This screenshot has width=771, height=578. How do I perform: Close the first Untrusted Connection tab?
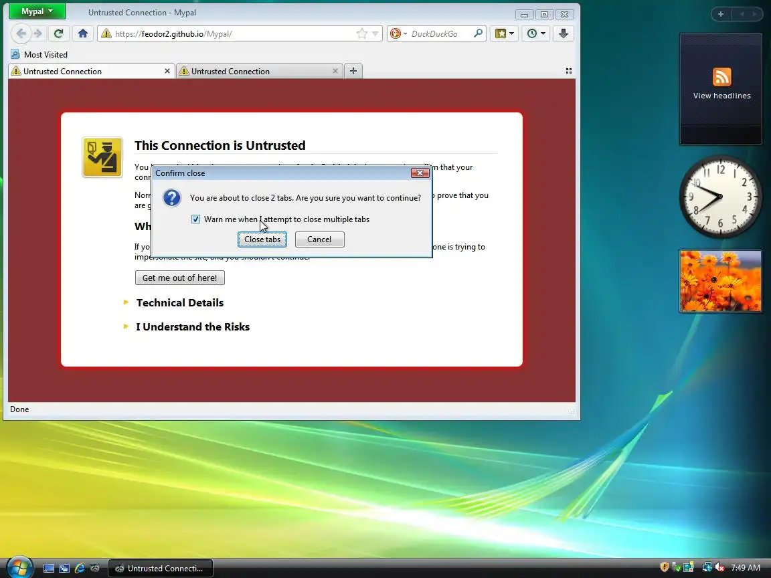(x=167, y=72)
